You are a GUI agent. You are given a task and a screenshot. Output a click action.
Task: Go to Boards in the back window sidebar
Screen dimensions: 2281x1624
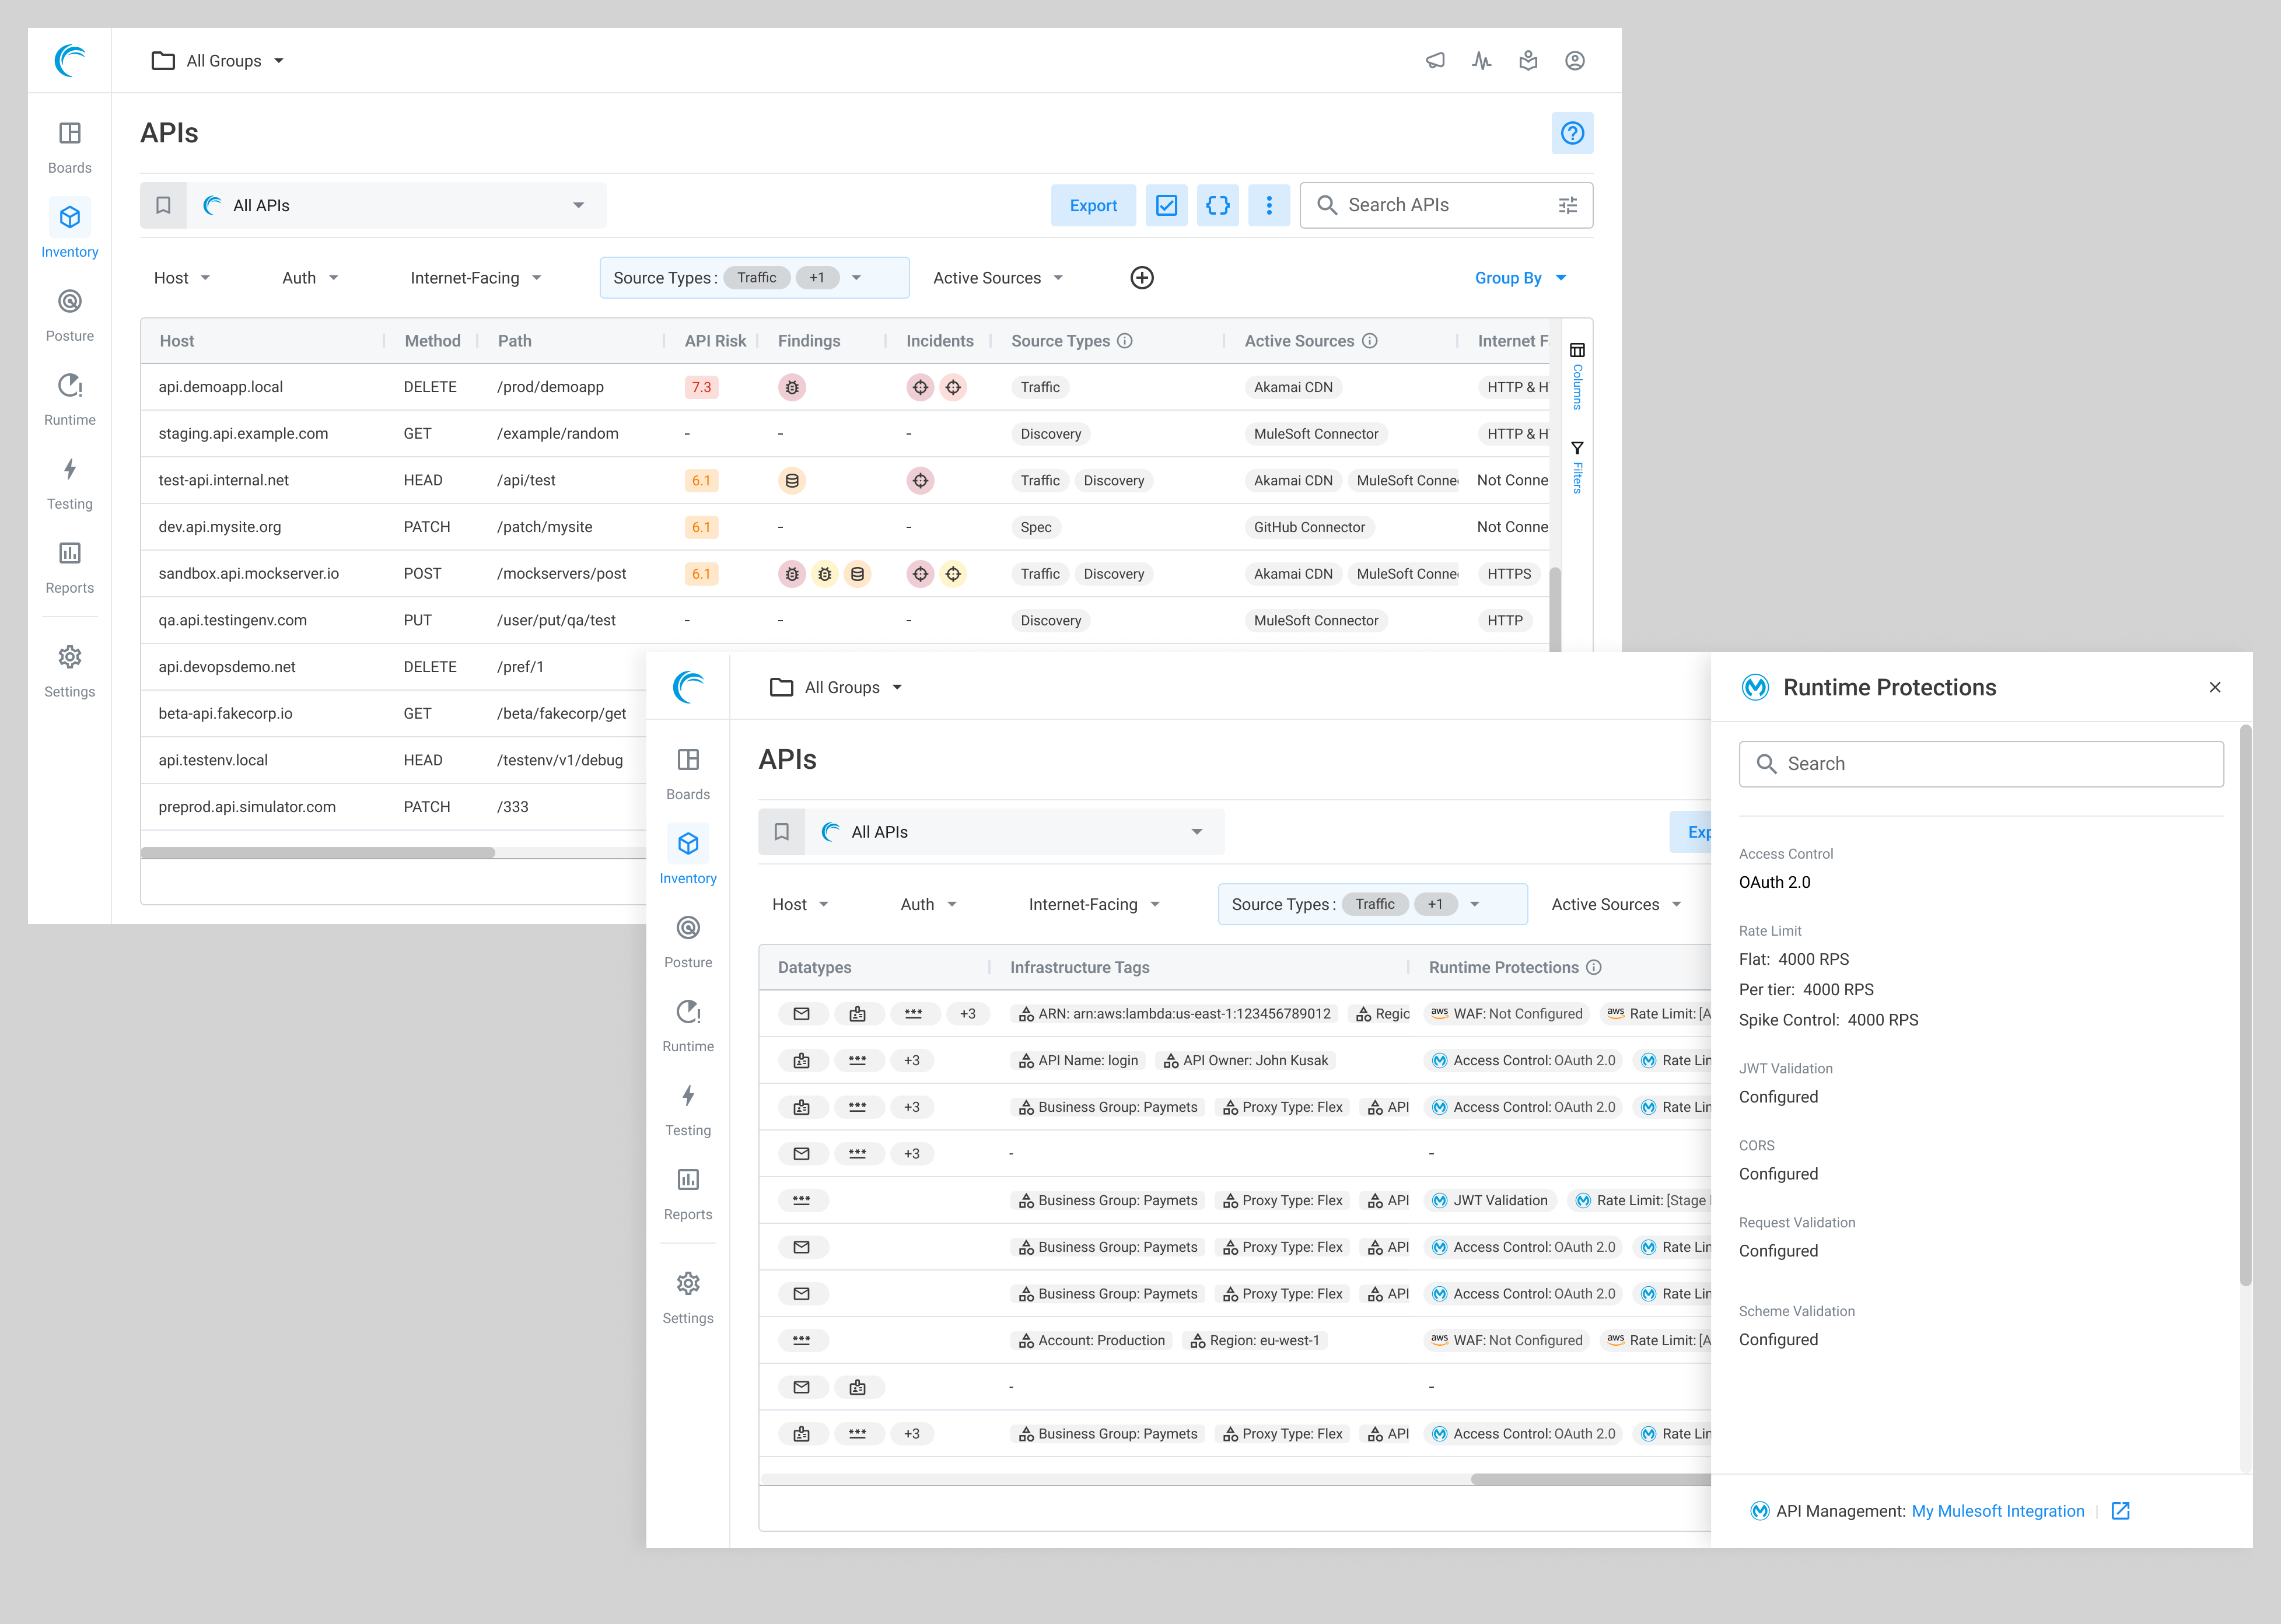coord(70,147)
